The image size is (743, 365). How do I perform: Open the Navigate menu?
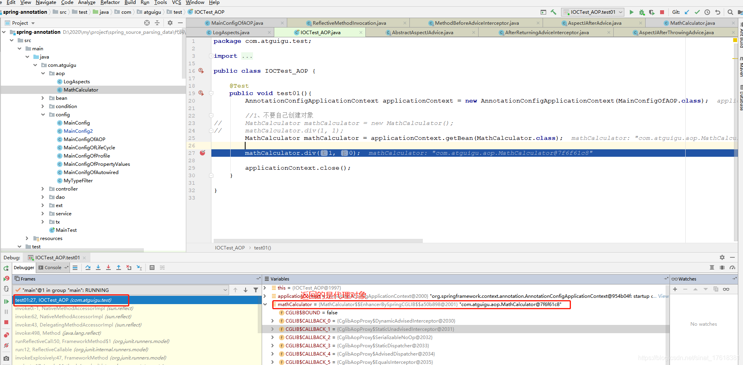point(46,2)
